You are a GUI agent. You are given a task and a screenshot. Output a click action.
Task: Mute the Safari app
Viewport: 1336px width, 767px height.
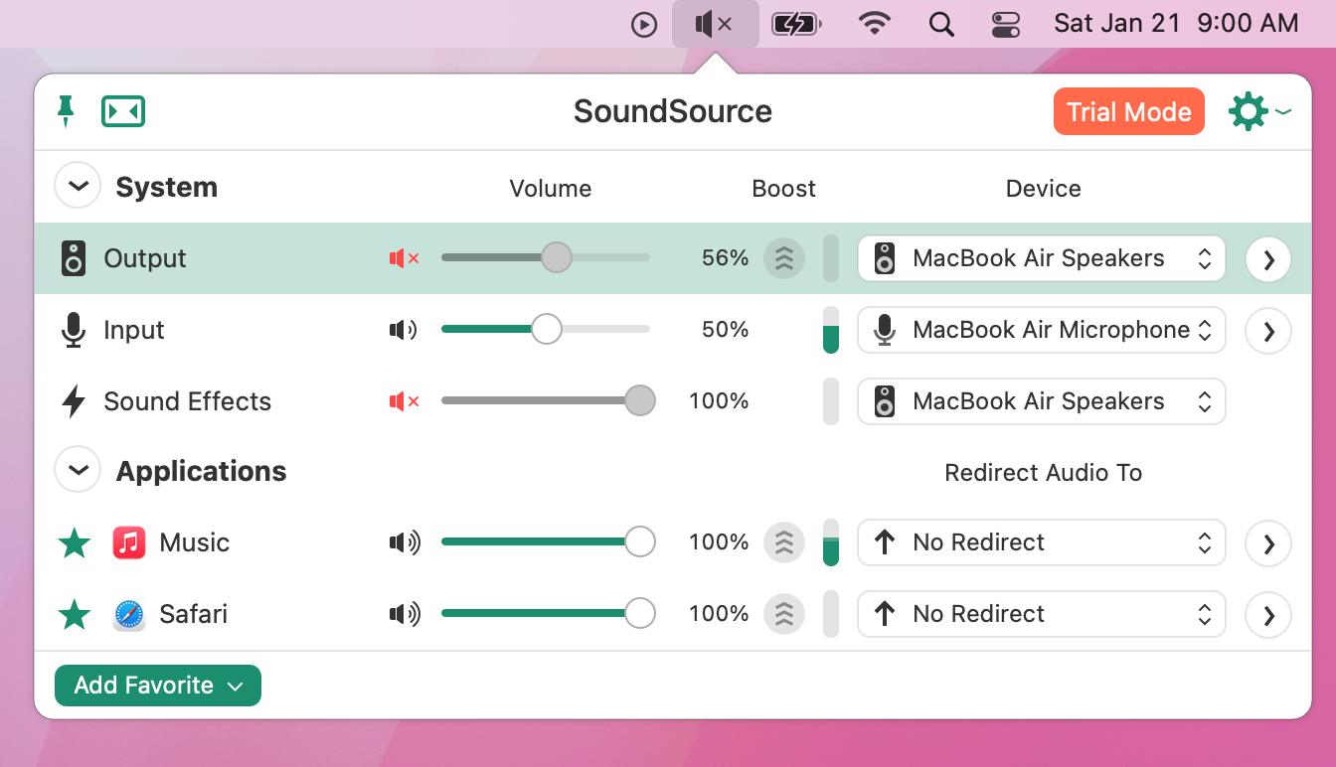point(405,614)
